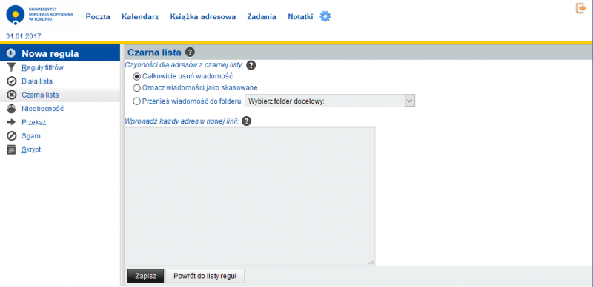Click the Nicolaus Copernicus University logo
The width and height of the screenshot is (593, 287).
40,16
